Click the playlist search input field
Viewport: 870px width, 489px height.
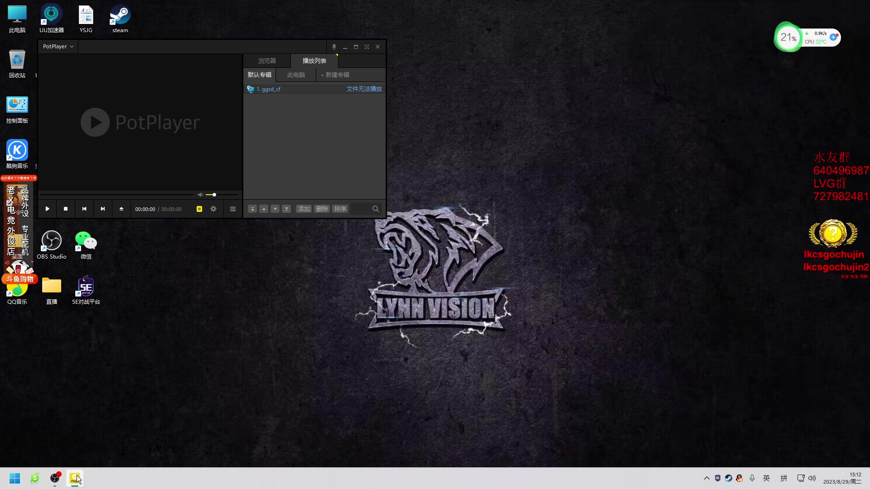[x=361, y=209]
